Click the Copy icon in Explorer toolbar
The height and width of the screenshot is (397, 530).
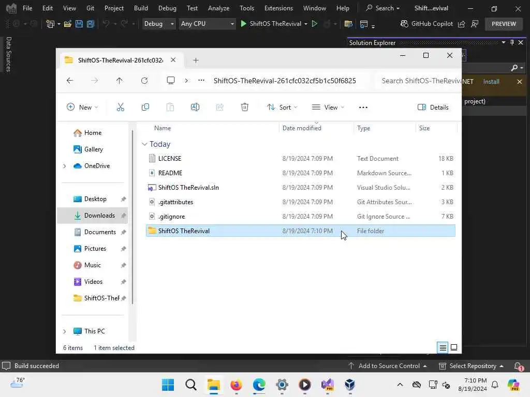tap(145, 108)
